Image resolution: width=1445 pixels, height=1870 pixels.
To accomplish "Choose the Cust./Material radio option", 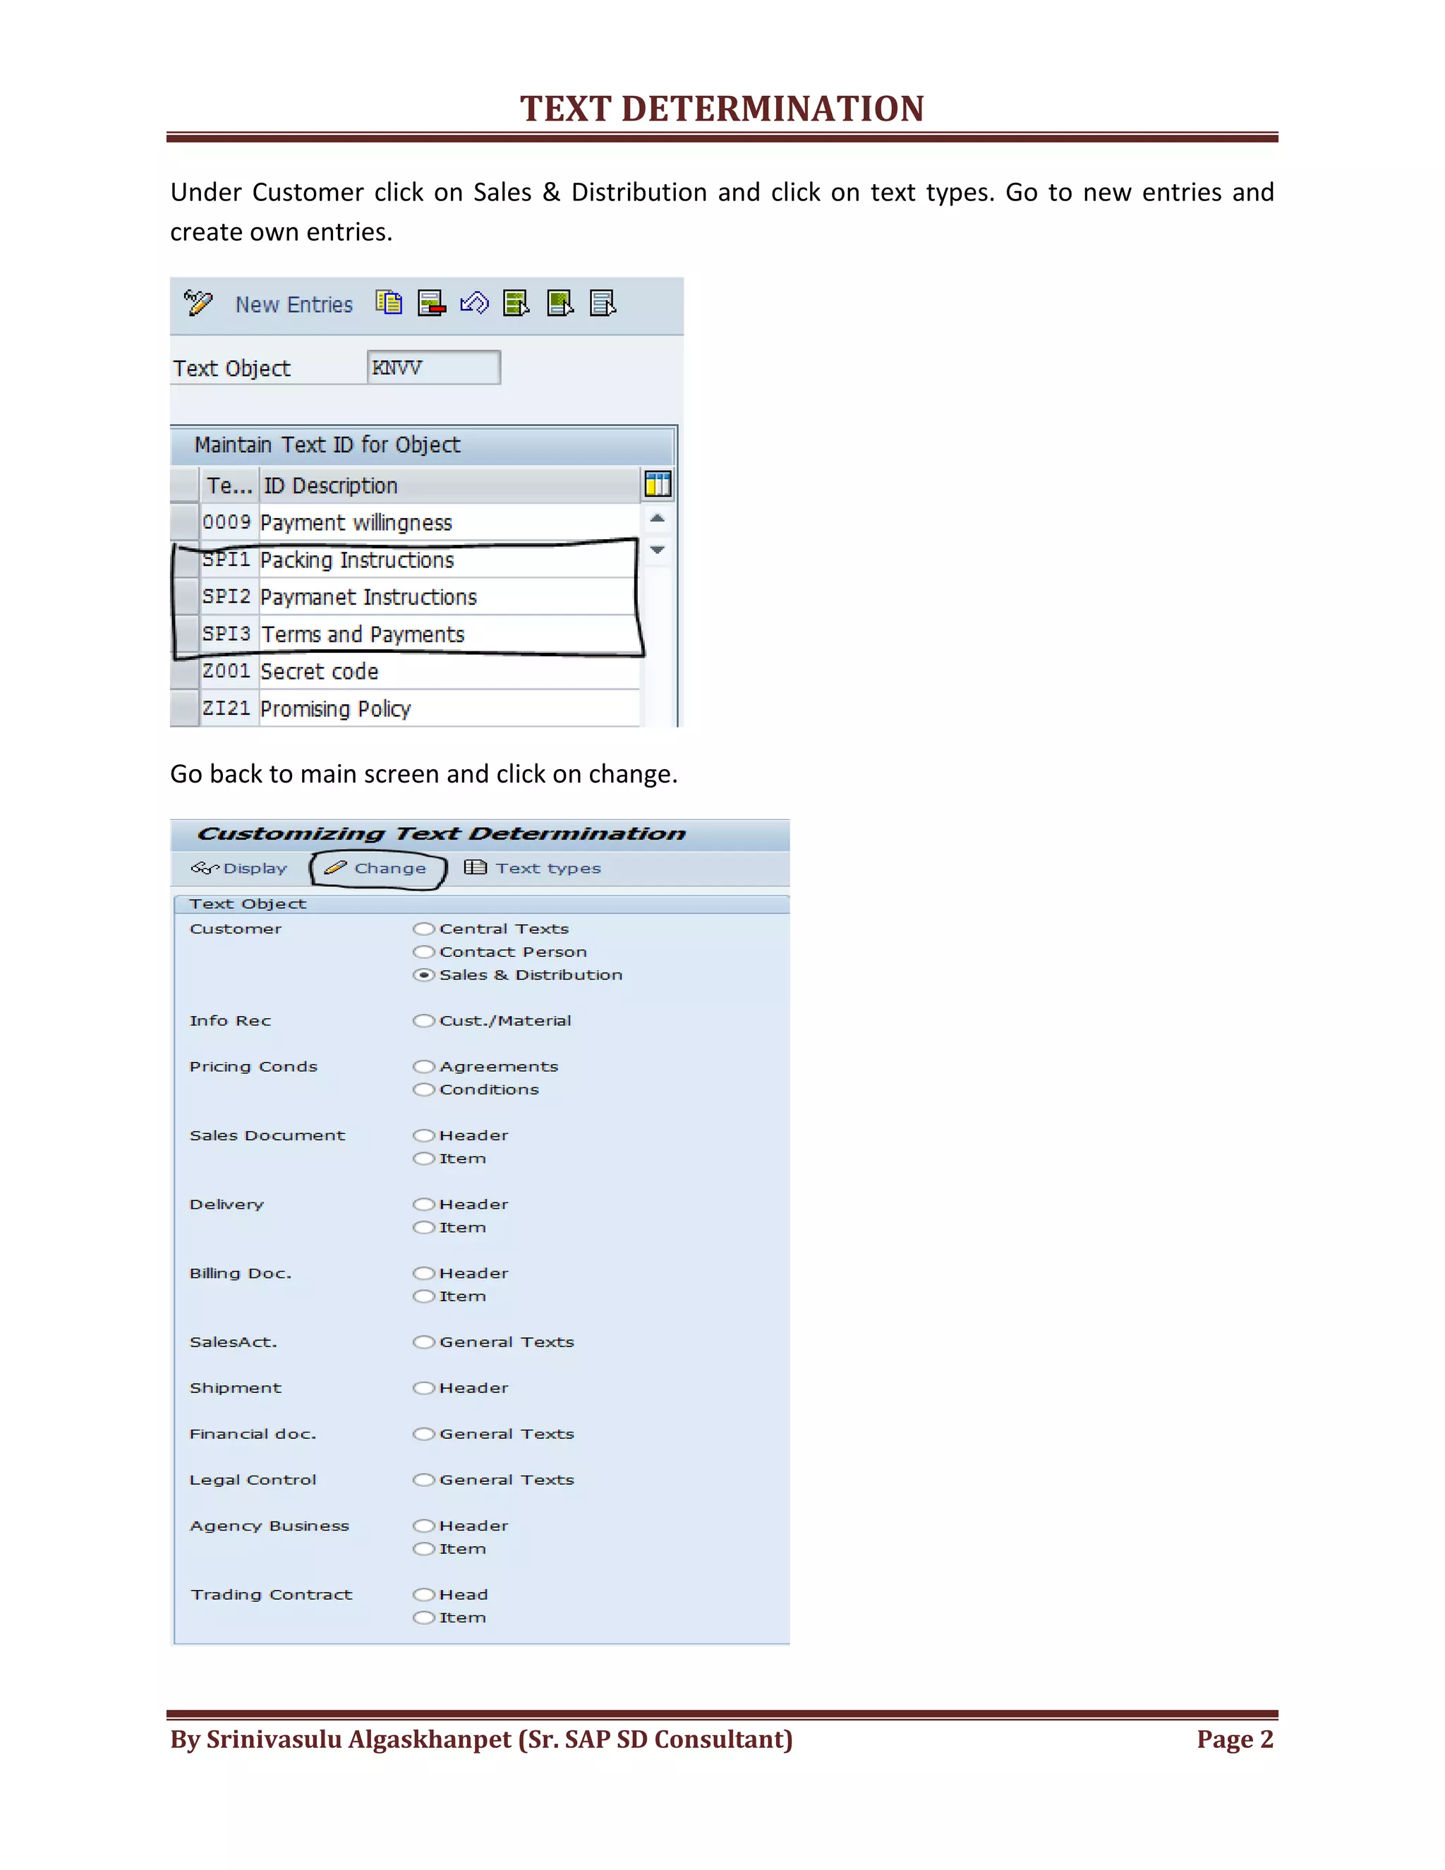I will click(424, 1020).
